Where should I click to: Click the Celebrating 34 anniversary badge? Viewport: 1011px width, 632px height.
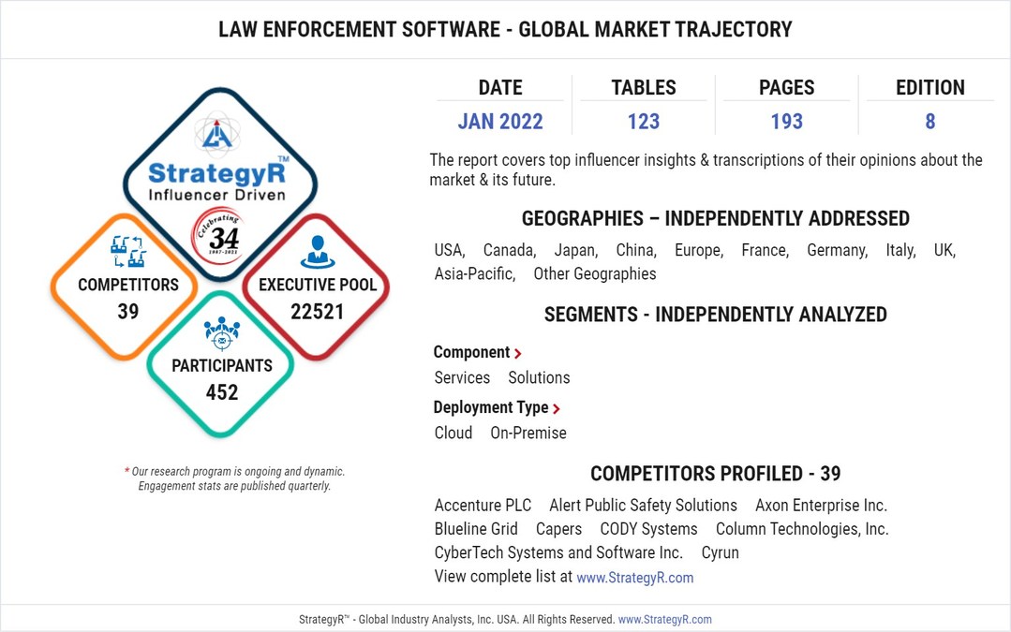(x=220, y=238)
